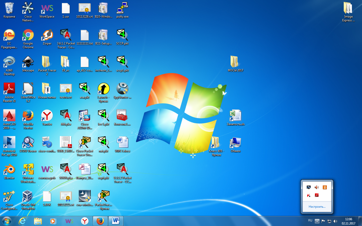Select the AutoCAD 2016 shortcut
The width and height of the screenshot is (362, 226).
coord(9,120)
